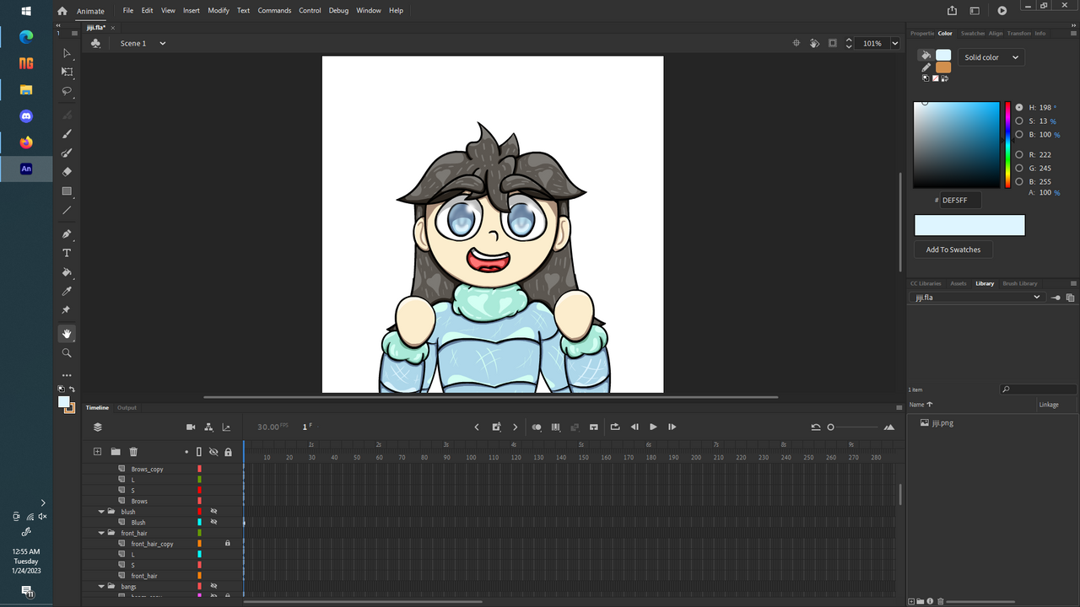
Task: Toggle outline view for all layers
Action: click(x=199, y=452)
